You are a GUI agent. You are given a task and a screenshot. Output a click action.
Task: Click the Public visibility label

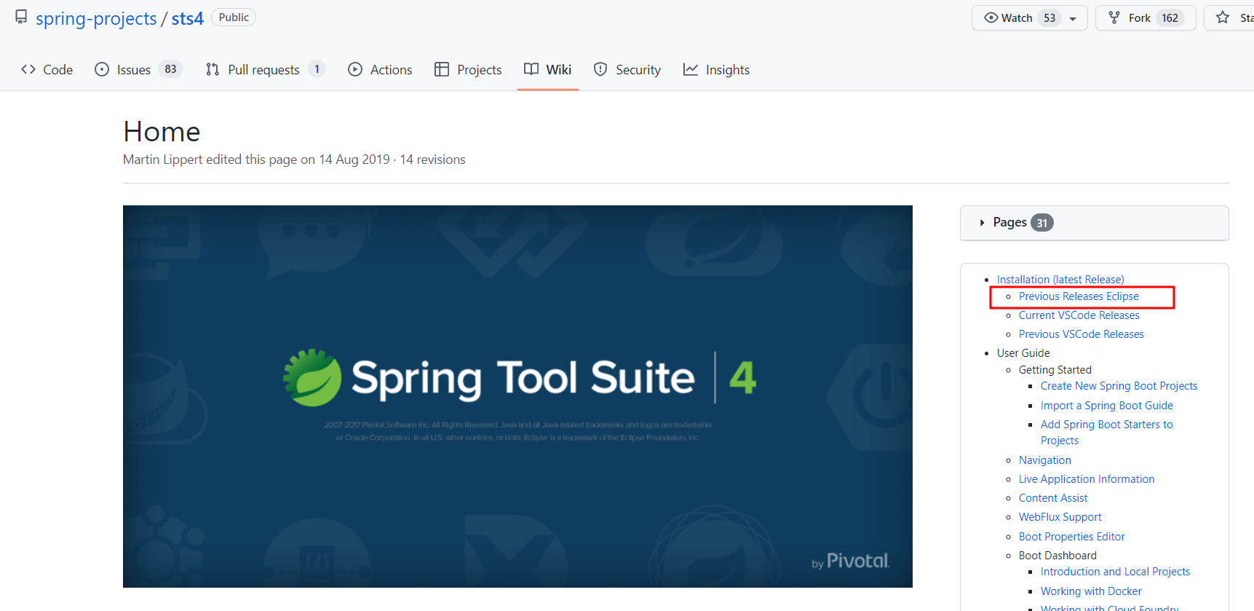[234, 17]
